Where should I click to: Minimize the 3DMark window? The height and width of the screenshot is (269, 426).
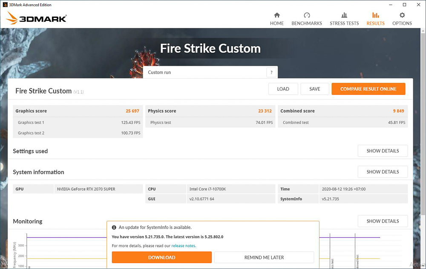[x=390, y=5]
